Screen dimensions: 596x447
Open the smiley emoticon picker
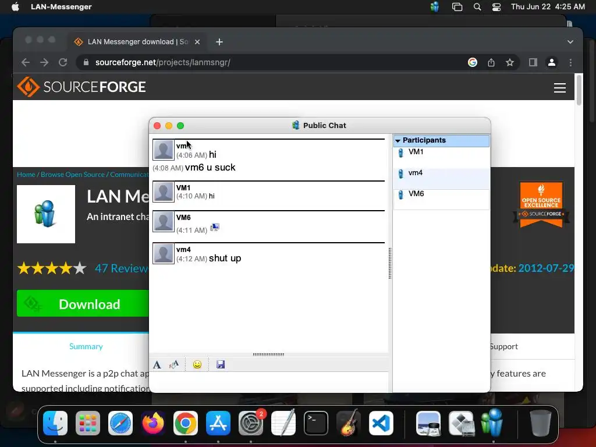coord(197,365)
